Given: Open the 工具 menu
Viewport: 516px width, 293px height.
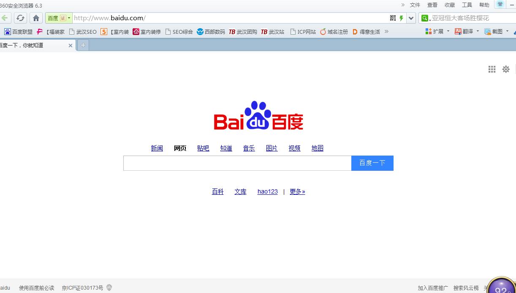Looking at the screenshot, I should coord(467,5).
